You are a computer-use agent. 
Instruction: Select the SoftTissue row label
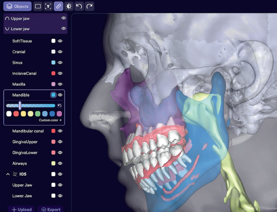pos(22,41)
